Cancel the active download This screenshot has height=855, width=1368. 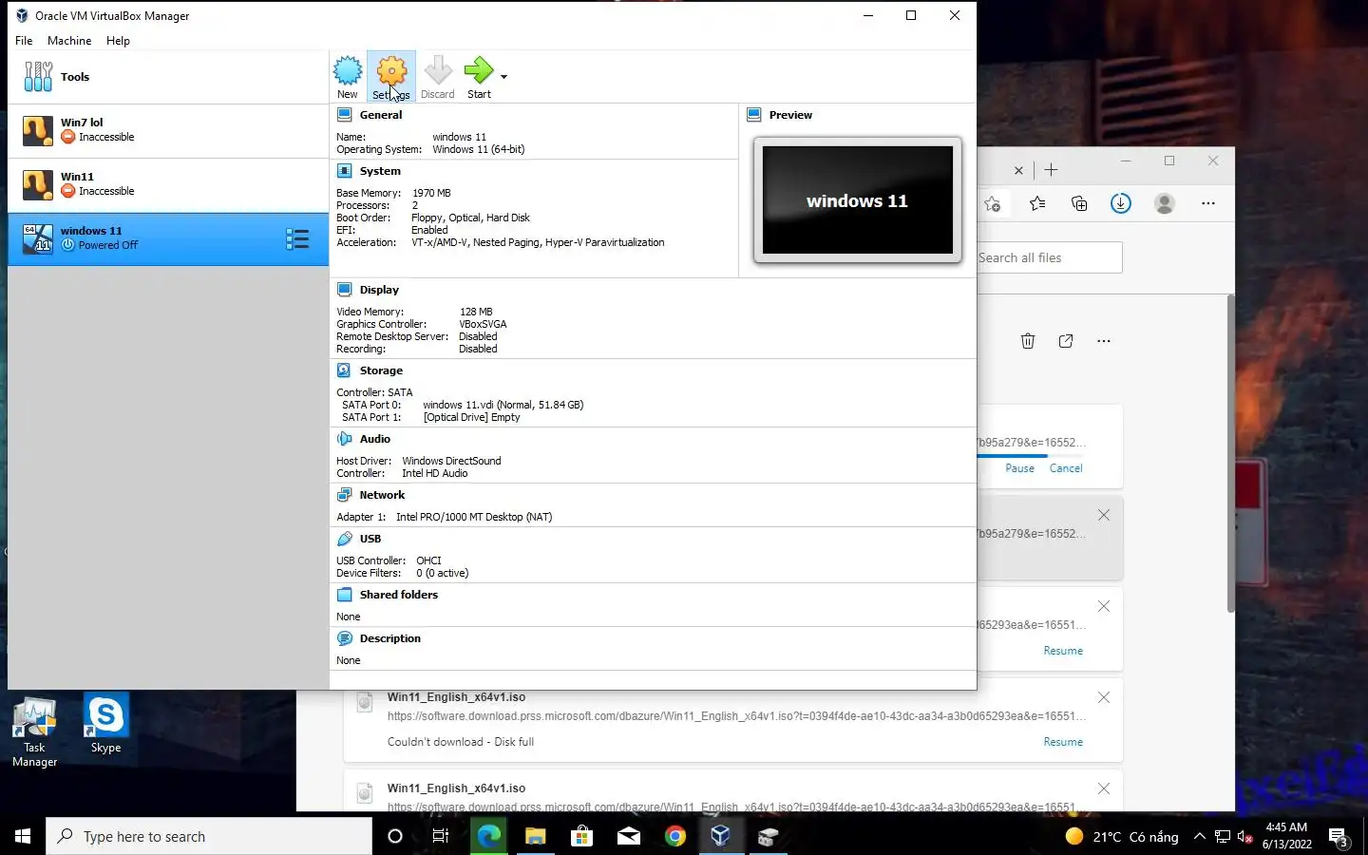[1066, 468]
